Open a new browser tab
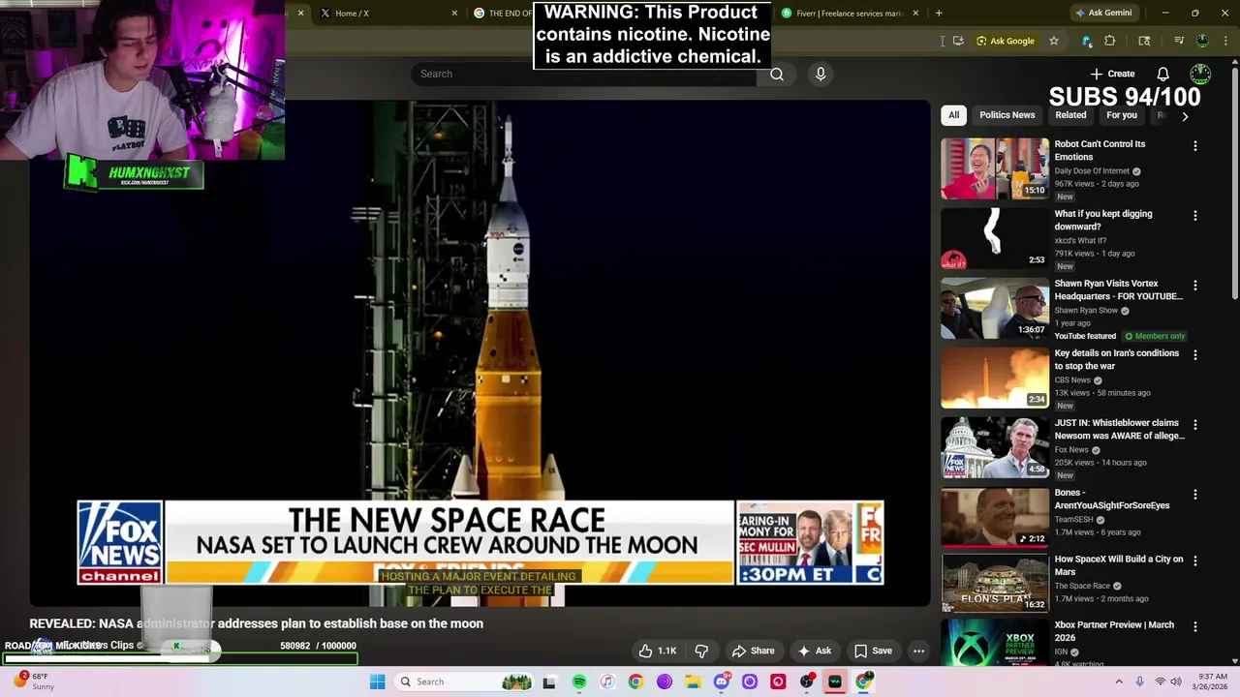Screen dimensions: 1240x697 pyautogui.click(x=939, y=13)
